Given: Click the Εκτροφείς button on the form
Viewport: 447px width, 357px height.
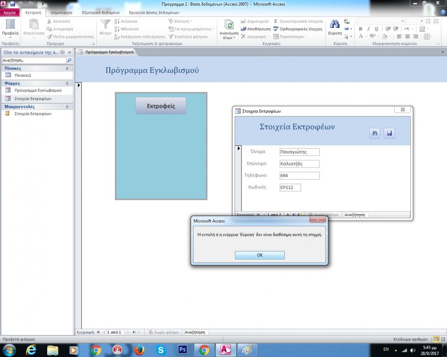Looking at the screenshot, I should point(161,106).
